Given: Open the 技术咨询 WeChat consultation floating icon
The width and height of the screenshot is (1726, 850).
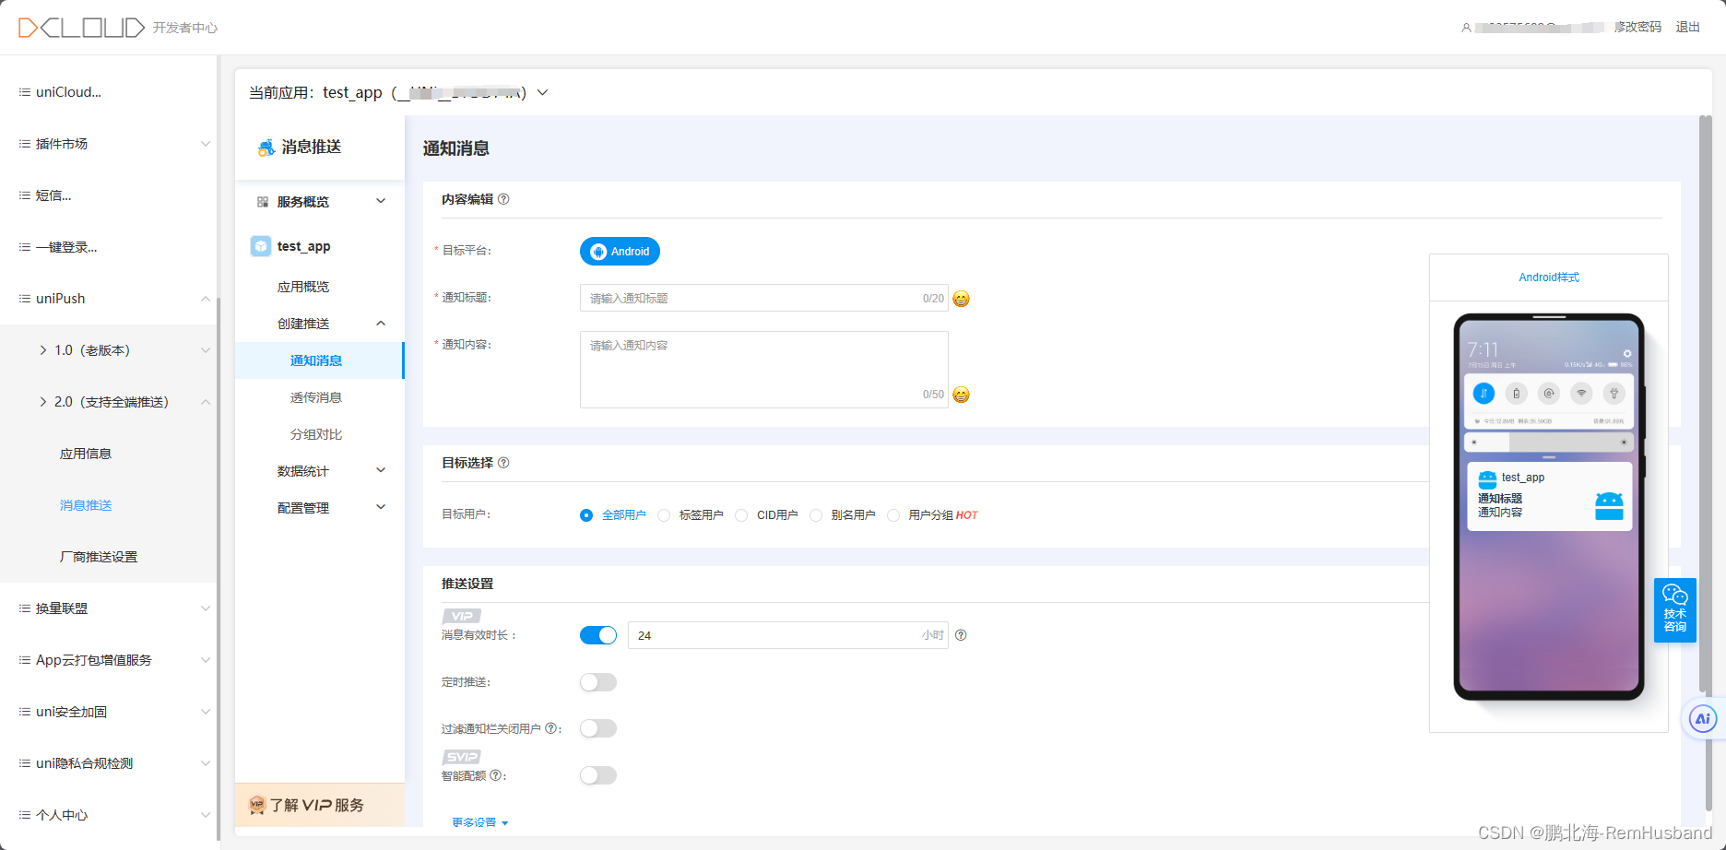Looking at the screenshot, I should 1674,609.
